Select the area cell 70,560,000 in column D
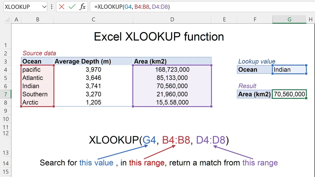The image size is (315, 177). (x=172, y=86)
